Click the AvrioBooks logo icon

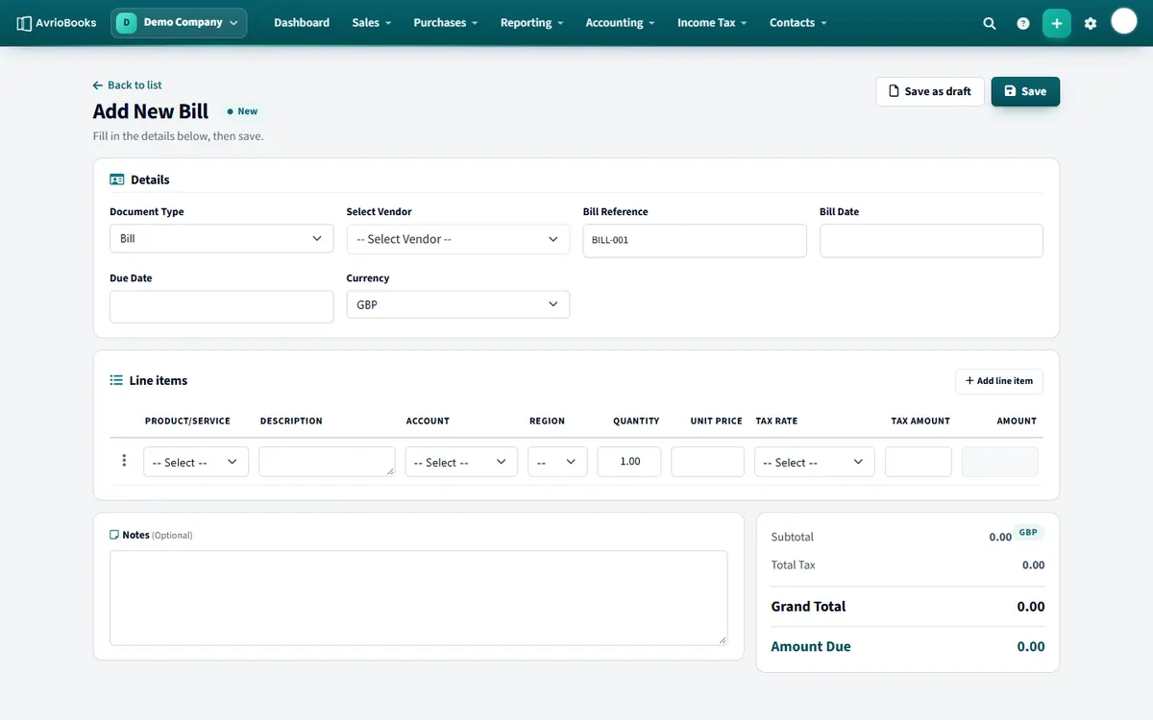25,23
